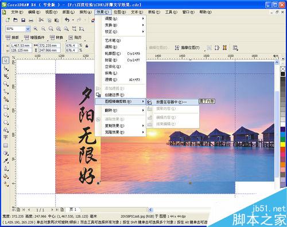Toggle the lock ratio padlock icon
This screenshot has height=227, width=287.
pyautogui.click(x=87, y=46)
